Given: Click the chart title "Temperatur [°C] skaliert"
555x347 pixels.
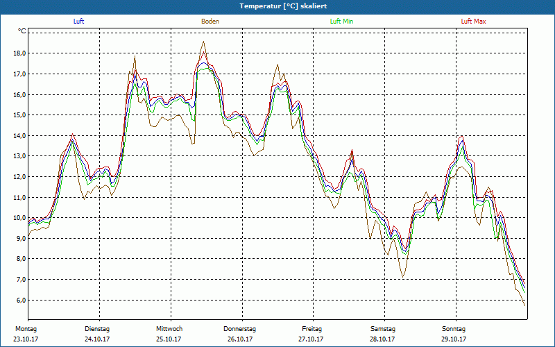Looking at the screenshot, I should coord(283,6).
